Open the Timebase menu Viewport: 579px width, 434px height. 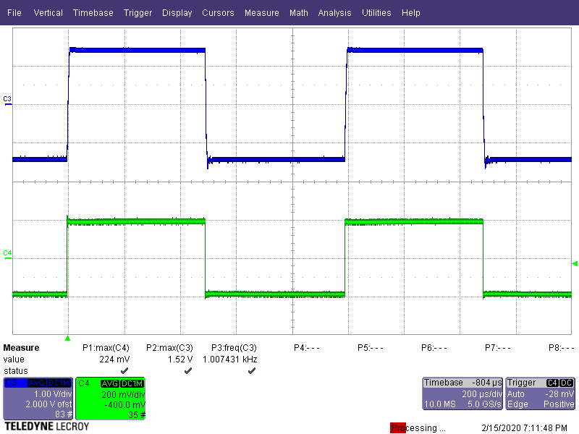tap(93, 13)
